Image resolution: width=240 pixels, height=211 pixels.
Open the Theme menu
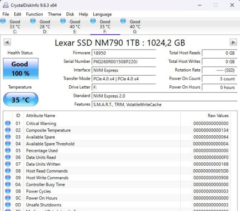coord(55,14)
